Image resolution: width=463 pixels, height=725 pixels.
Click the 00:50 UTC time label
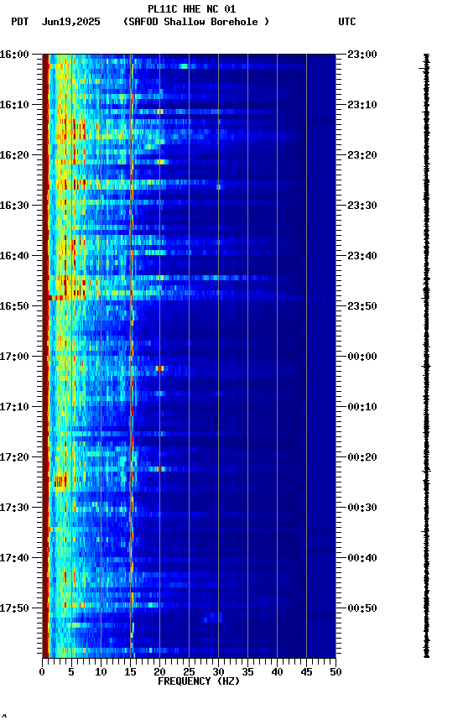(x=362, y=608)
